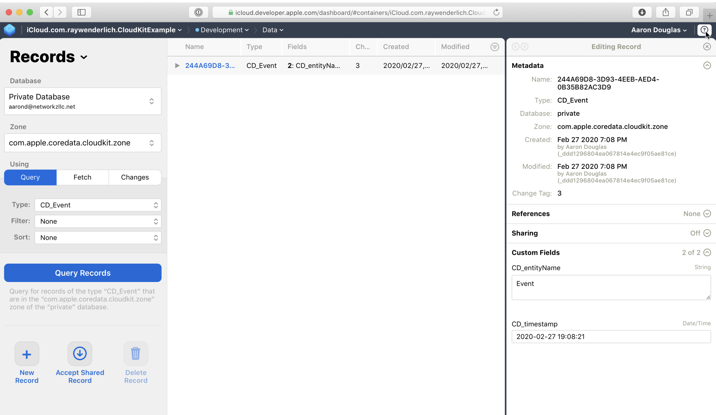The image size is (716, 415).
Task: Open the container name menu
Action: [104, 30]
